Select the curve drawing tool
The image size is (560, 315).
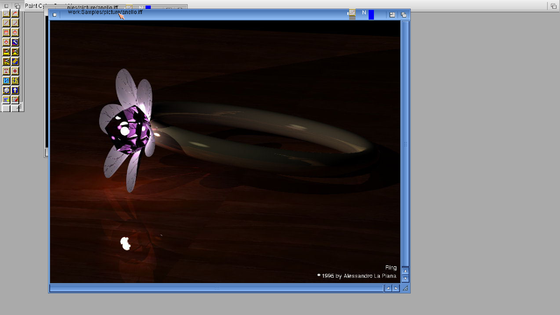pyautogui.click(x=15, y=23)
